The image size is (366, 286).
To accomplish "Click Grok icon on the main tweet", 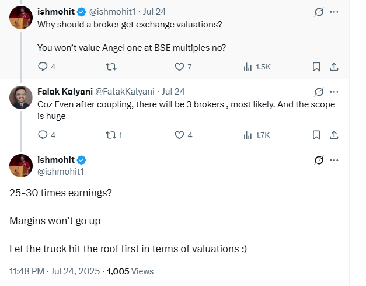I will pyautogui.click(x=319, y=160).
